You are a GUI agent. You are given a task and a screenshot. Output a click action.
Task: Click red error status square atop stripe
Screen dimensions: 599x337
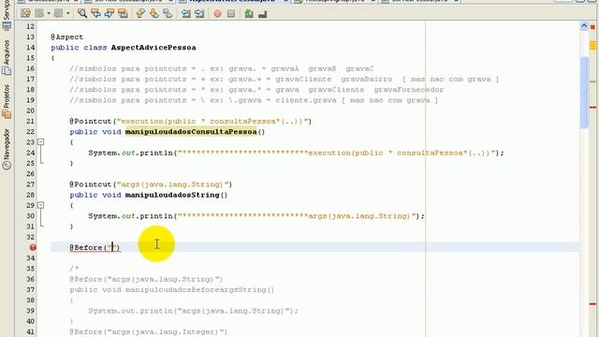(592, 27)
